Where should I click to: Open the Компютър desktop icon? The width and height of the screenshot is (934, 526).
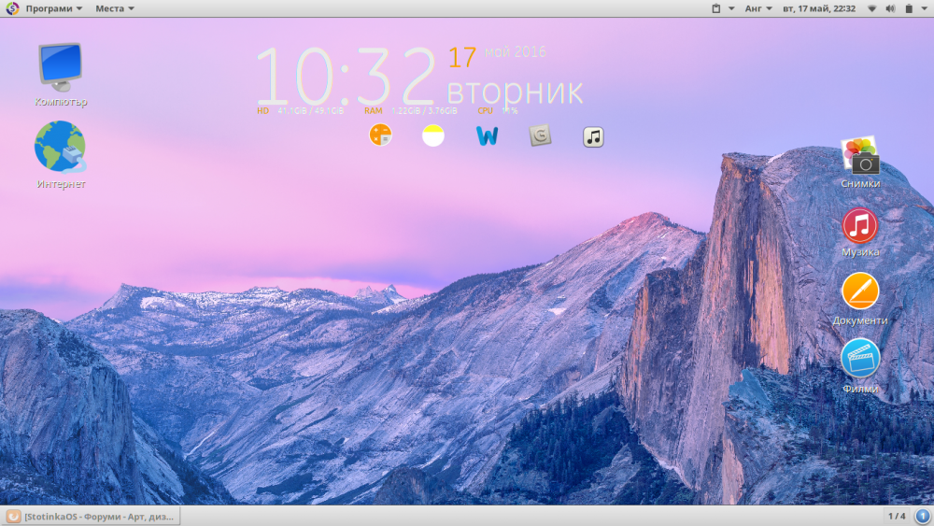tap(60, 66)
